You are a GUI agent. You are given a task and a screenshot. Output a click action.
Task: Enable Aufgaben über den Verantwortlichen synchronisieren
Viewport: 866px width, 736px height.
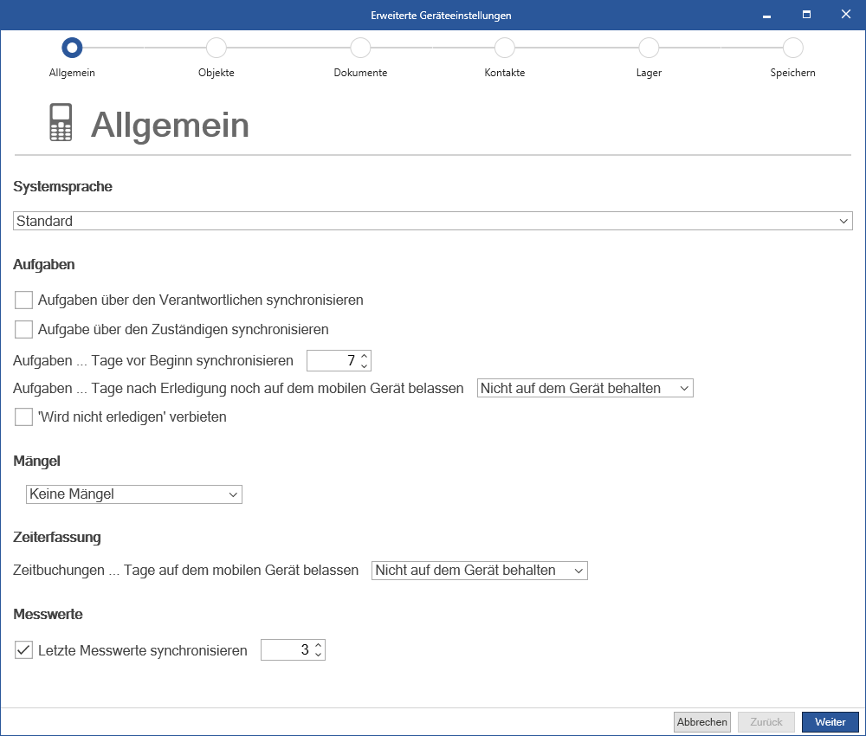23,300
